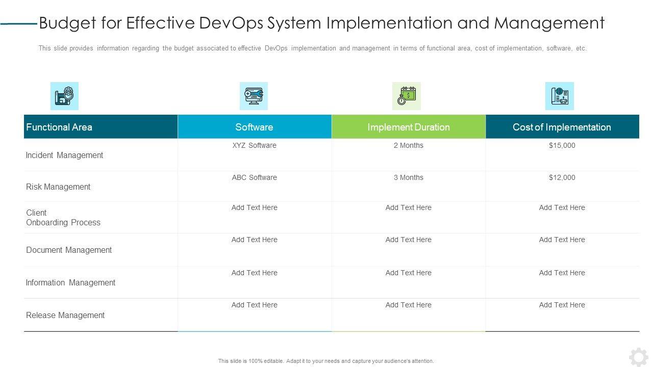
Task: Select the $15,000 cost cell
Action: click(562, 146)
